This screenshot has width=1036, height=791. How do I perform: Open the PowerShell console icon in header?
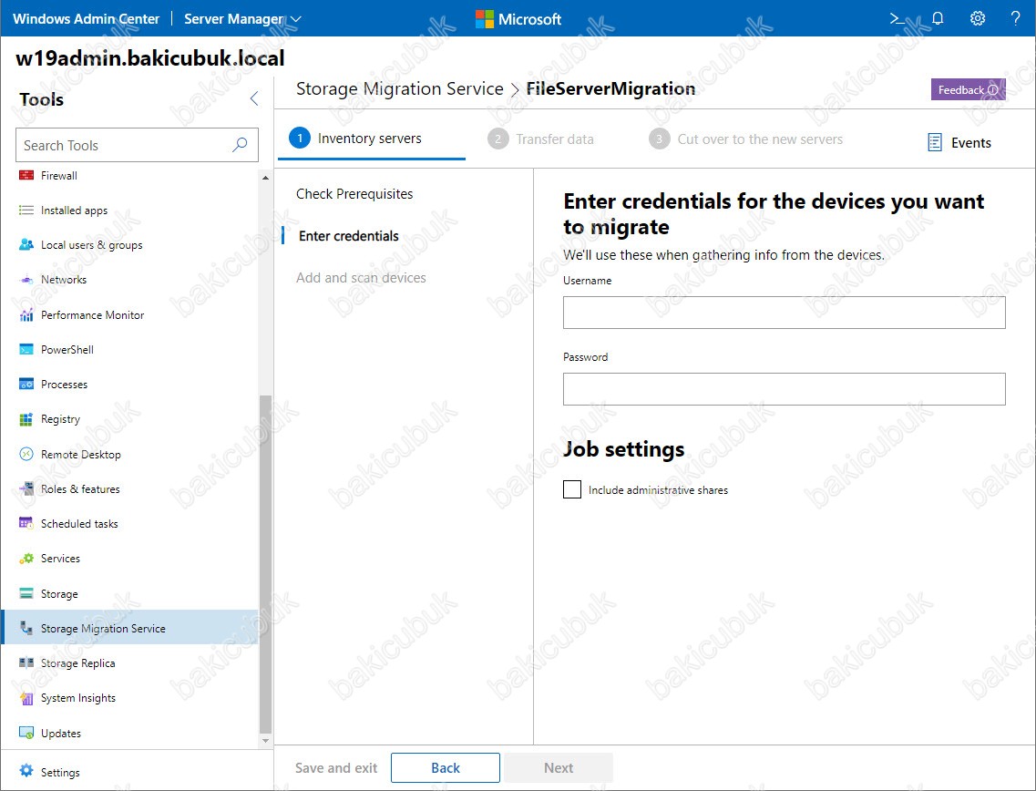[x=897, y=18]
